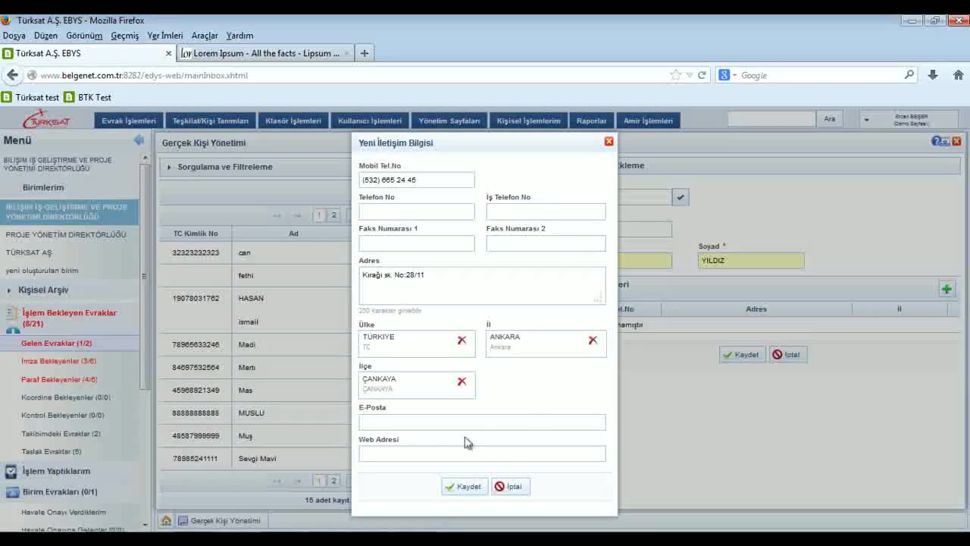Collapse the Menü sidebar panel
970x546 pixels.
point(139,140)
